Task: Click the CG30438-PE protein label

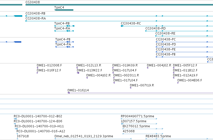Action: (166, 49)
